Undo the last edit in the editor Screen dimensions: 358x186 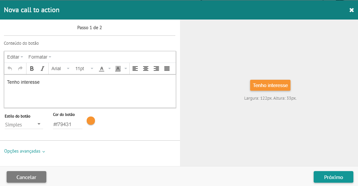[10, 68]
